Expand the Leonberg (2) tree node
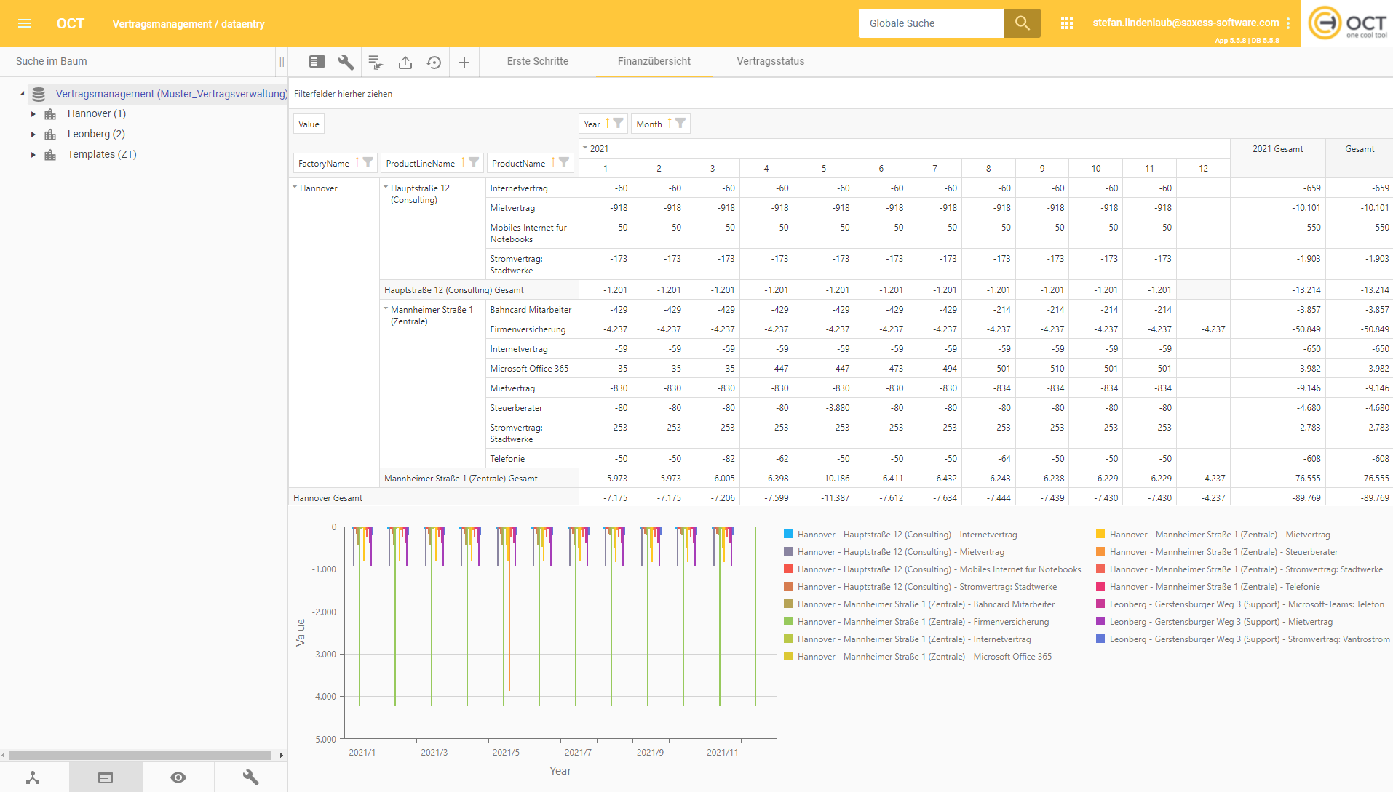Image resolution: width=1393 pixels, height=792 pixels. pos(33,135)
